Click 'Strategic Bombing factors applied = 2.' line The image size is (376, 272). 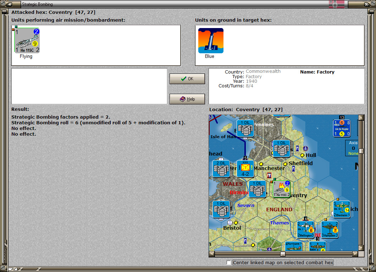click(61, 117)
